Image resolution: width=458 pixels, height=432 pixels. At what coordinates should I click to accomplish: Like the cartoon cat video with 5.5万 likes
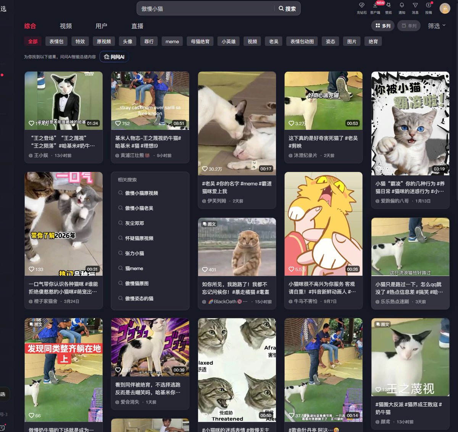coord(292,270)
